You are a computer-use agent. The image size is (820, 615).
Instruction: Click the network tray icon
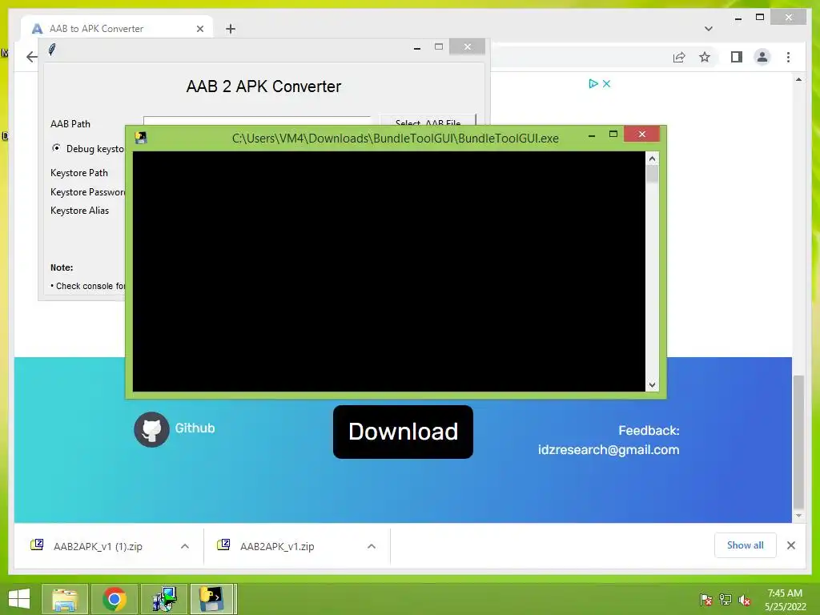pyautogui.click(x=726, y=600)
